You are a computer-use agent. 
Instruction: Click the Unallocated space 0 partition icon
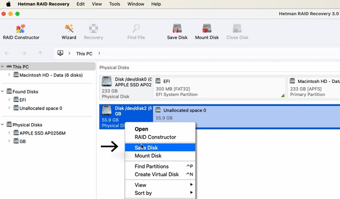(158, 110)
